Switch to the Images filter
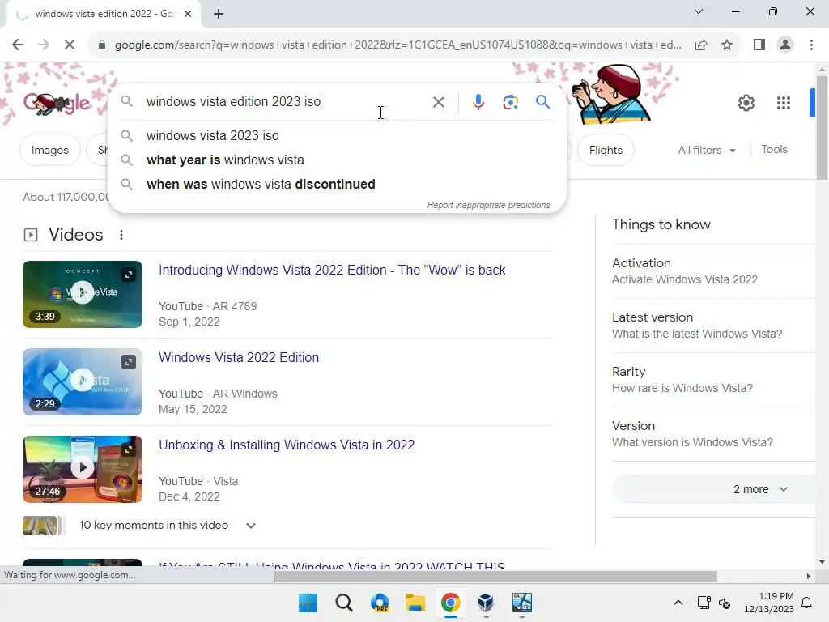829x622 pixels. click(x=49, y=150)
